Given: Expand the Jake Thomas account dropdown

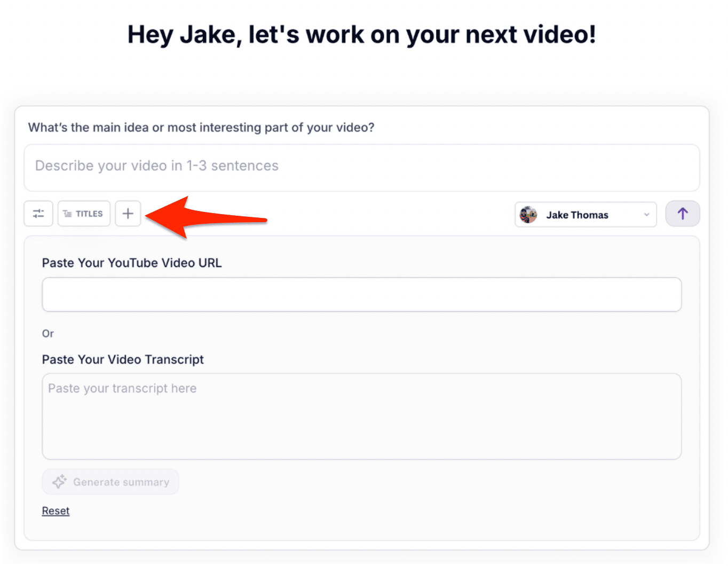Looking at the screenshot, I should [x=585, y=214].
